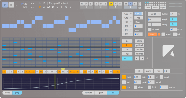Select the first pattern slot square
The image size is (186, 98).
click(146, 3)
